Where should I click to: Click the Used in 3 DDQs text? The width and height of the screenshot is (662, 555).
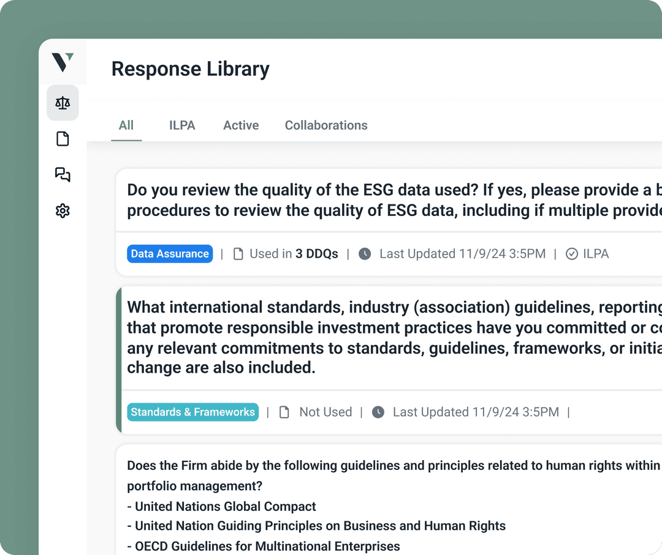[294, 254]
